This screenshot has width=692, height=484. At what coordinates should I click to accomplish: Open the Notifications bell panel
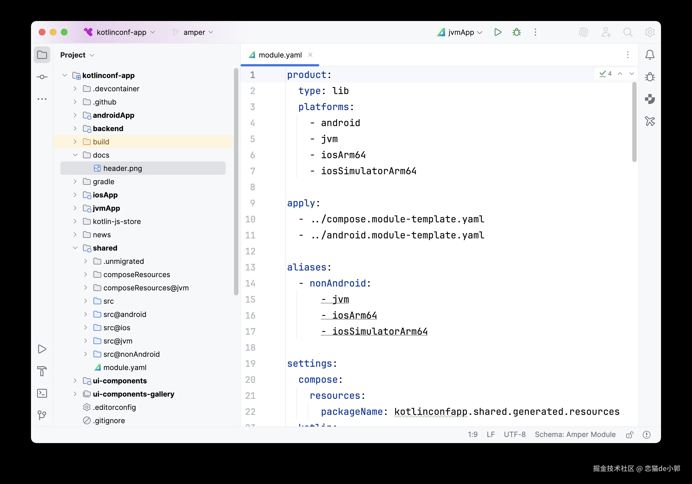[650, 55]
